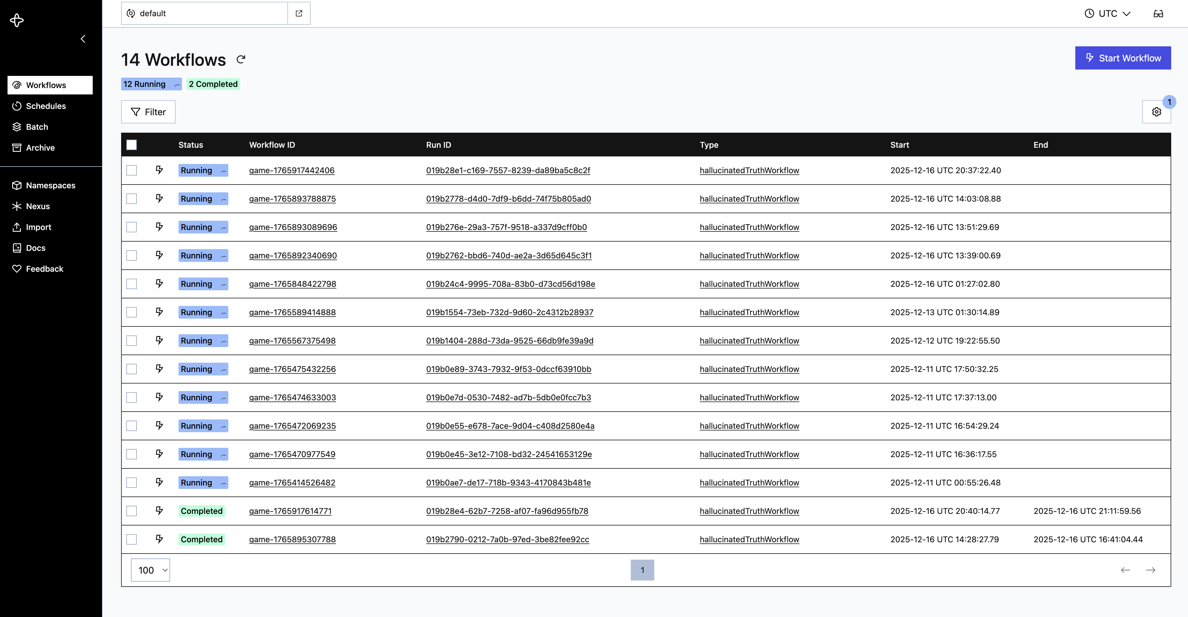1188x617 pixels.
Task: Go to next page arrow
Action: (x=1151, y=570)
